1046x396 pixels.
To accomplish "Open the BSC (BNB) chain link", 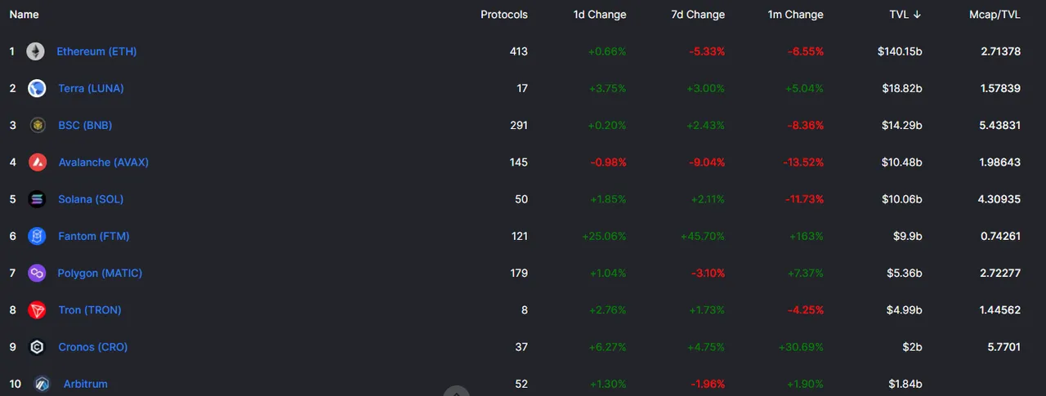I will pyautogui.click(x=85, y=125).
